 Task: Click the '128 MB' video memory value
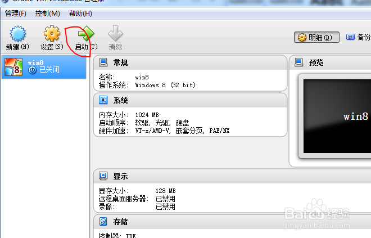pos(166,191)
